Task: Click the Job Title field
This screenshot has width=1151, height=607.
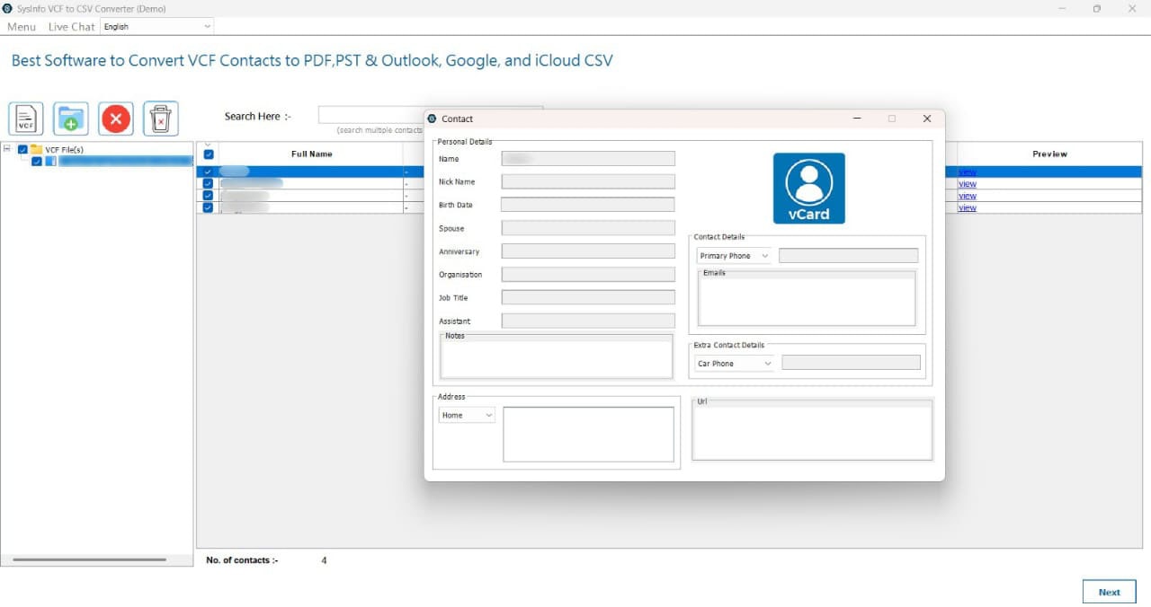Action: [x=588, y=297]
